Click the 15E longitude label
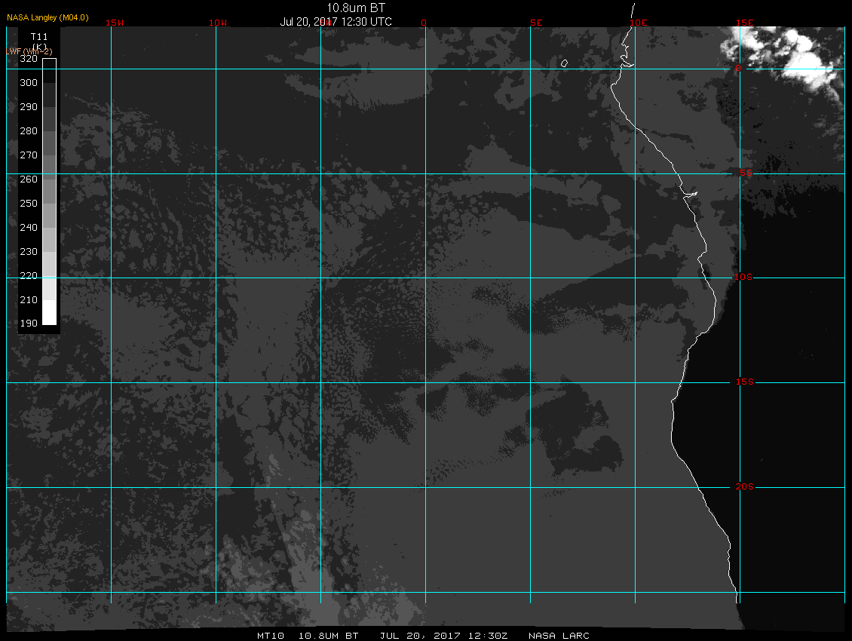Viewport: 852px width, 641px height. (x=744, y=23)
